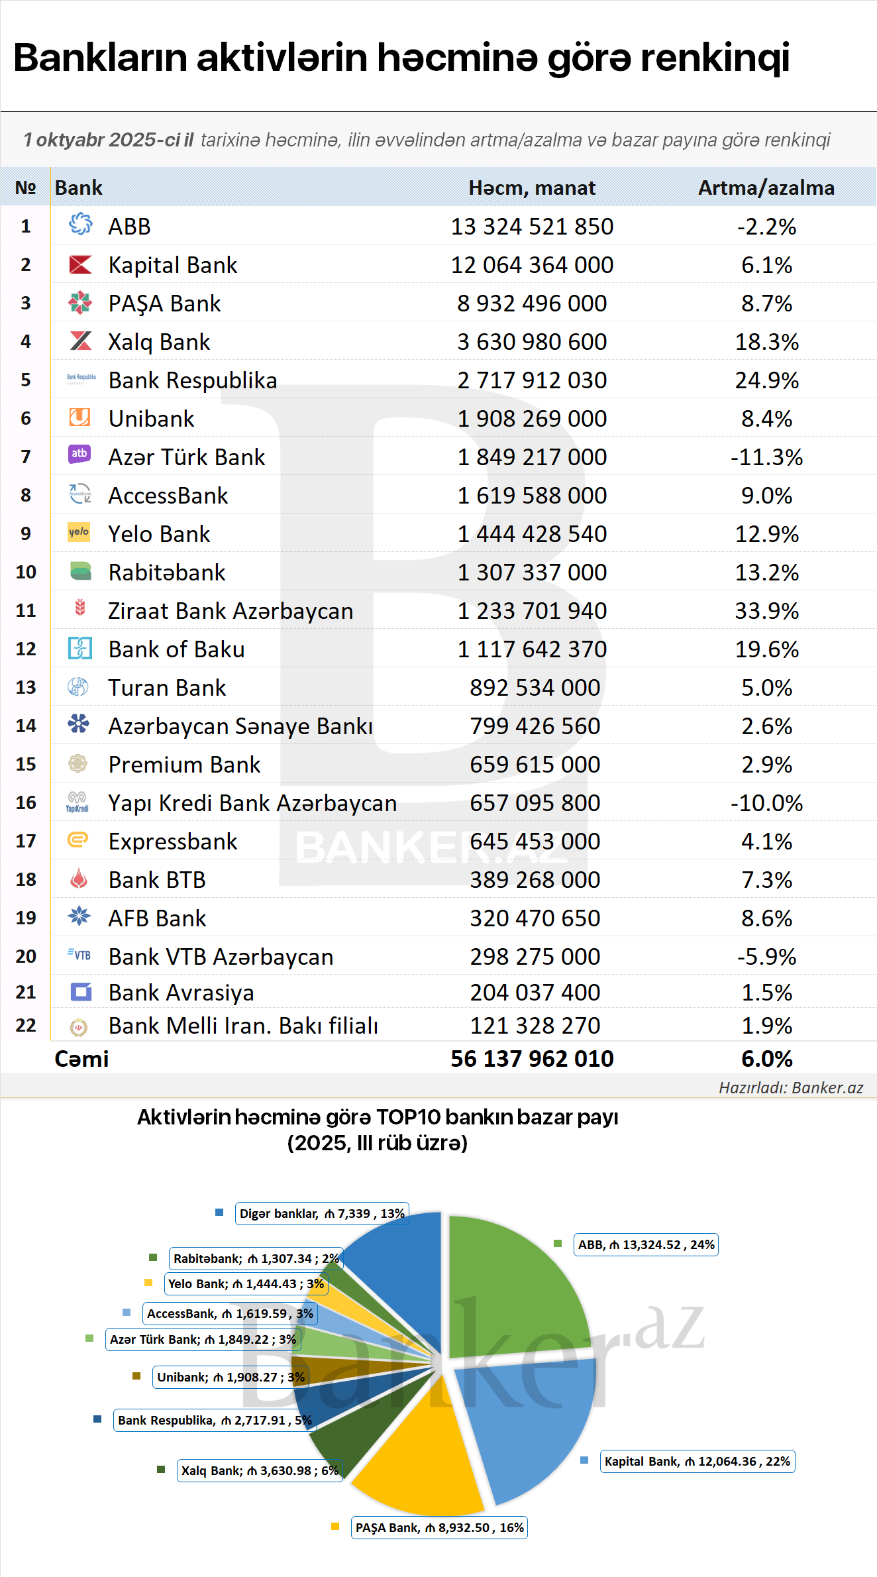The height and width of the screenshot is (1577, 877).
Task: Click the Kapital Bank blue legend square
Action: pyautogui.click(x=584, y=1460)
